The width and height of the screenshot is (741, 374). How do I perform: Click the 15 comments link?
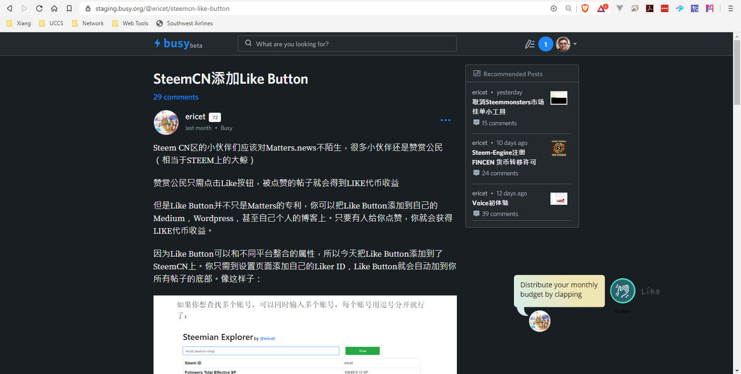(499, 123)
